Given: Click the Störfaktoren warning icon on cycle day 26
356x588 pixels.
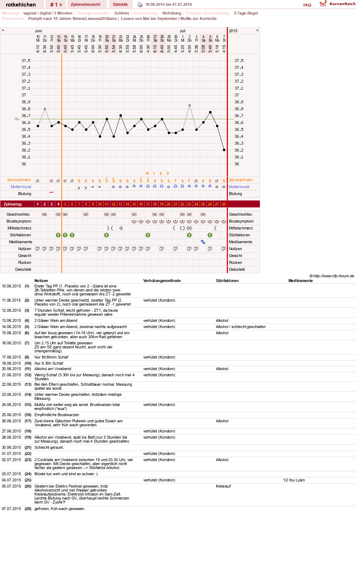Looking at the screenshot, I should coord(210,235).
